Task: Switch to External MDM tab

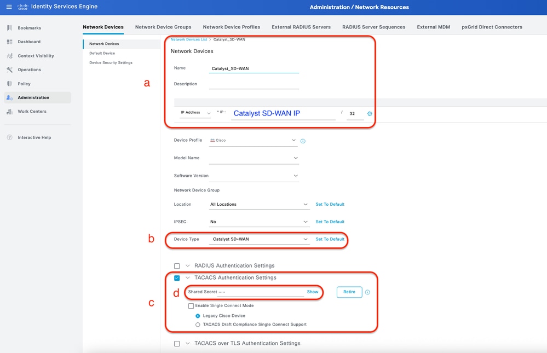Action: pos(433,27)
